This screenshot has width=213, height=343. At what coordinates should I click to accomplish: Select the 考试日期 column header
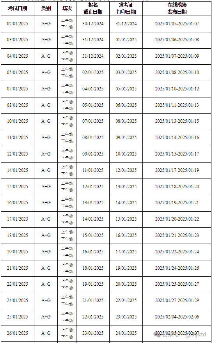[18, 8]
